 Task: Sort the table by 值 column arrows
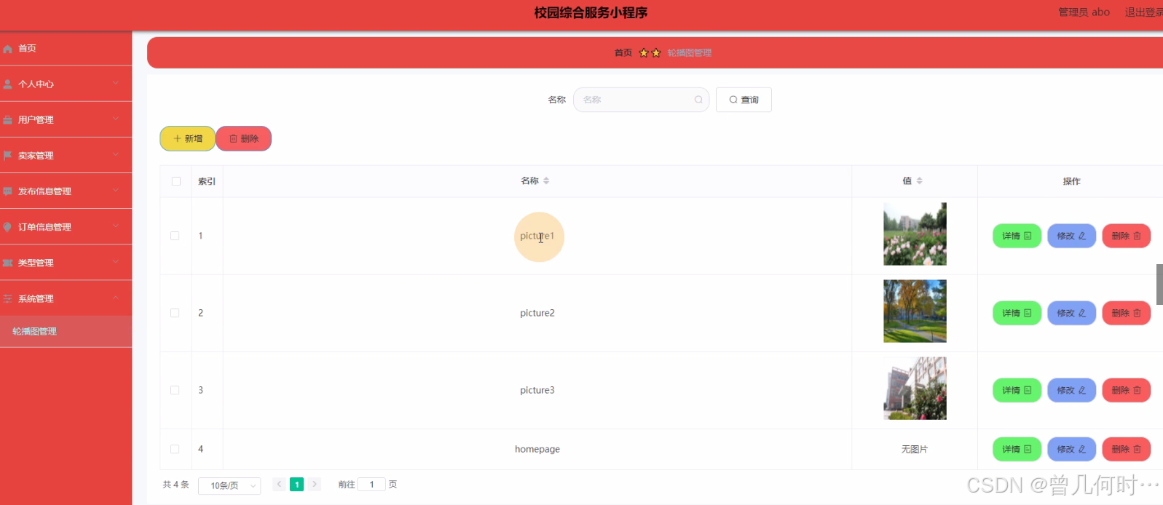(919, 180)
